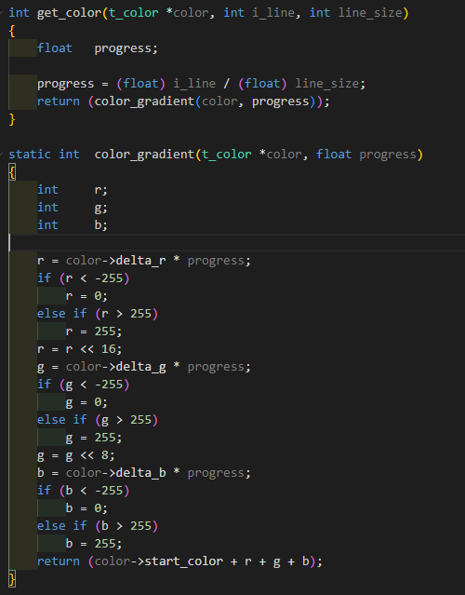
Task: Collapse the get_color function fold arrow
Action: click(x=2, y=13)
